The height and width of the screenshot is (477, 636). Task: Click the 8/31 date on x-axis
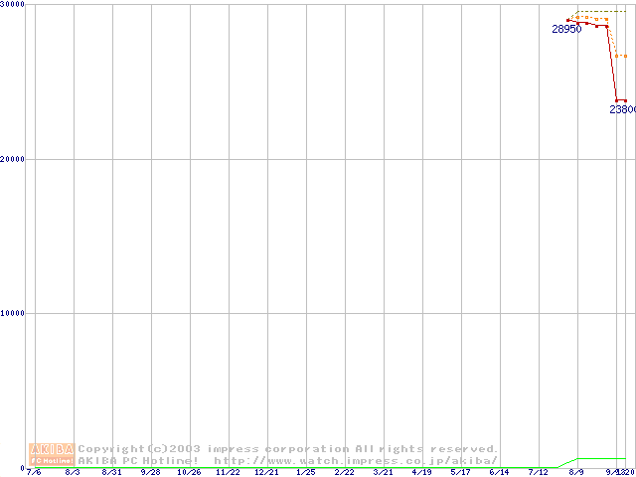point(111,472)
